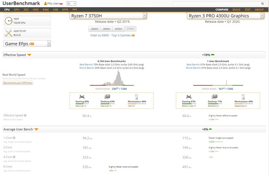The width and height of the screenshot is (269, 176).
Task: Open the UserBenchmark home logo
Action: 21,3
